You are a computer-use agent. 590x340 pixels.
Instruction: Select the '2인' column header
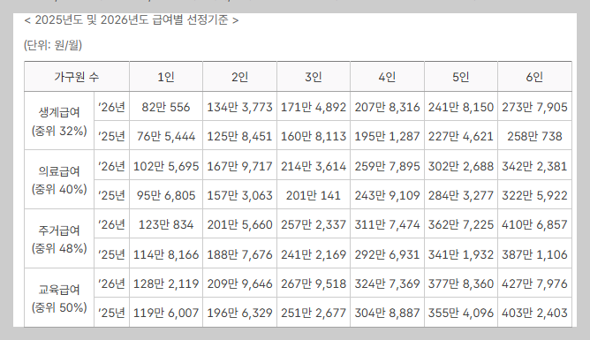[x=239, y=77]
